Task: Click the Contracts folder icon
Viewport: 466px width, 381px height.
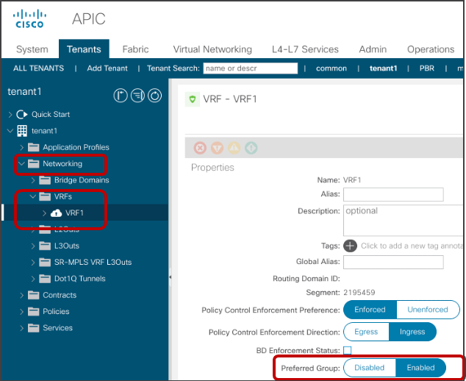Action: [33, 295]
